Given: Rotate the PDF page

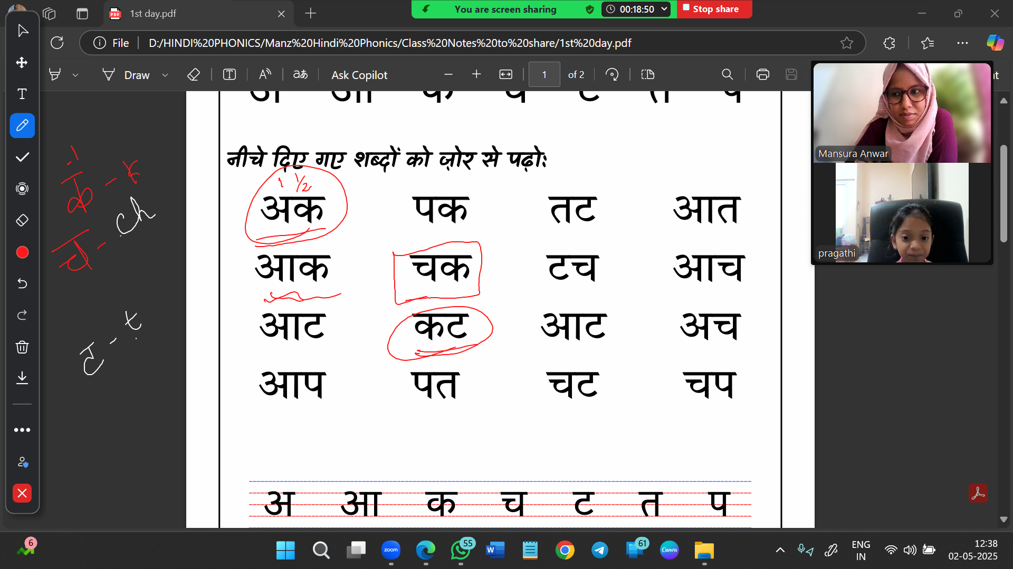Looking at the screenshot, I should [612, 75].
